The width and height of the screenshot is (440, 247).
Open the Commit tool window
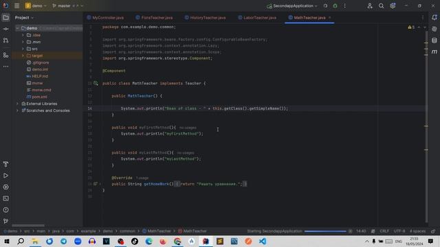pyautogui.click(x=5, y=29)
